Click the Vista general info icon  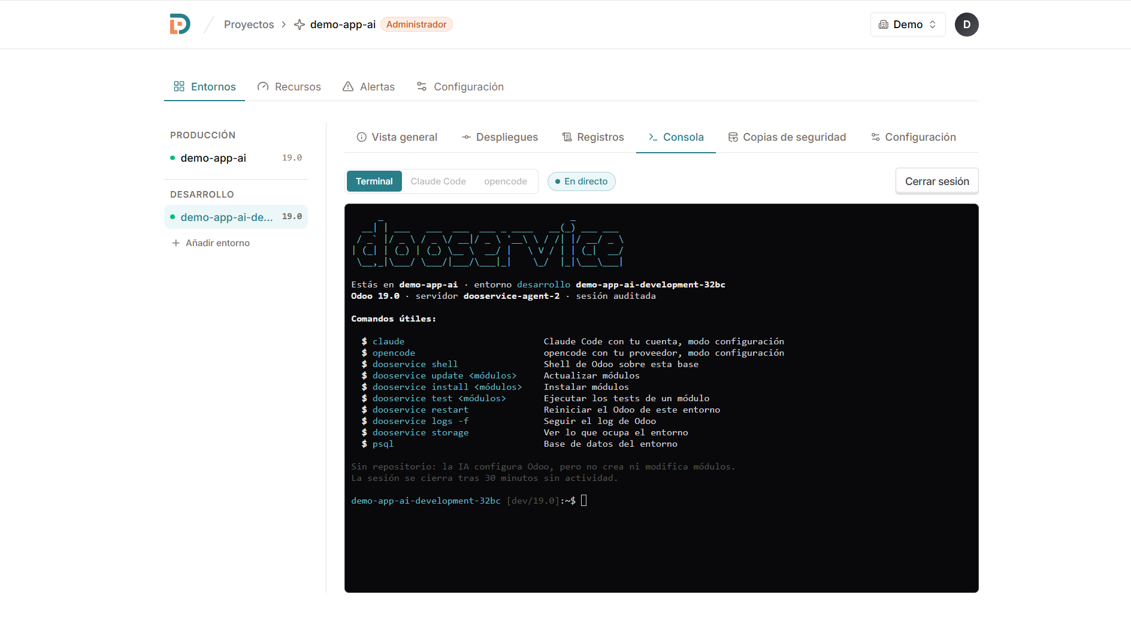click(x=361, y=137)
